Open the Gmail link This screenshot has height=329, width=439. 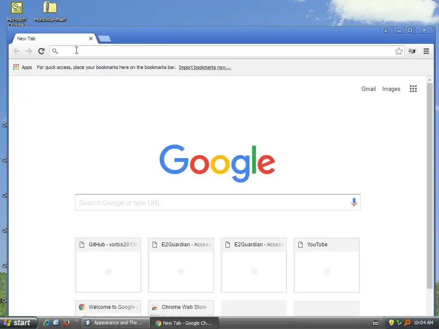368,89
